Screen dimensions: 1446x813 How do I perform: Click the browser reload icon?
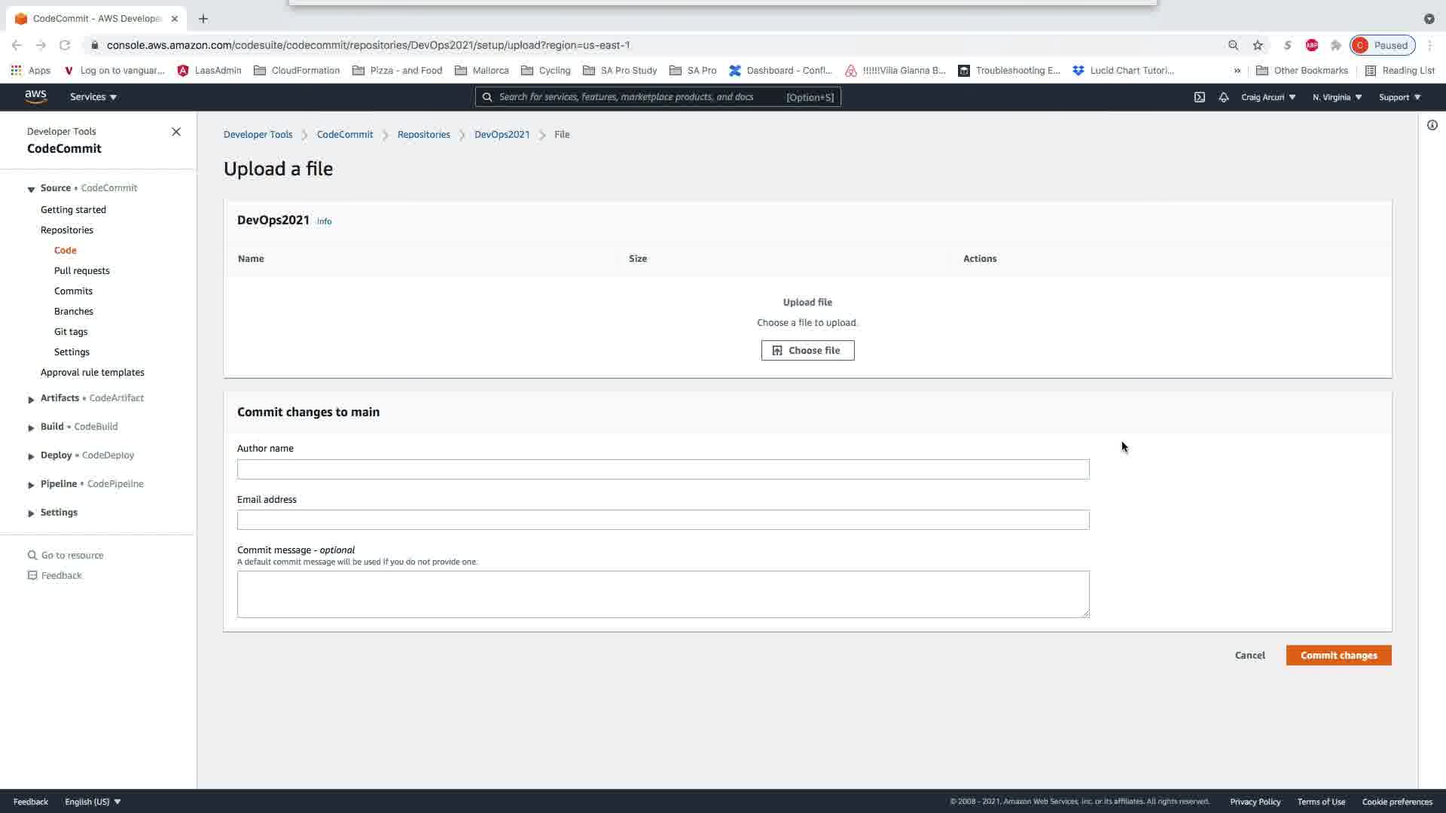click(65, 45)
